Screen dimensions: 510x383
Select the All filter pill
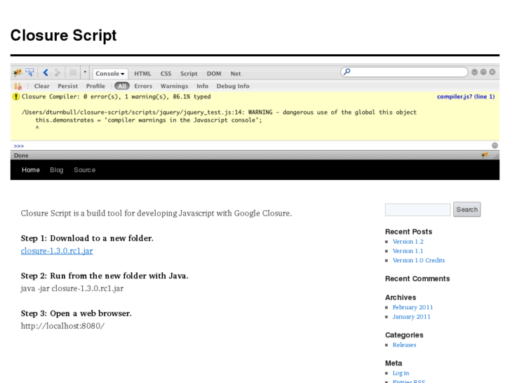tap(122, 86)
